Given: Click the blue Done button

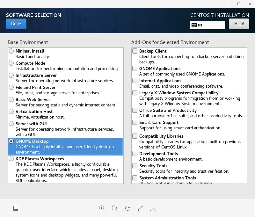Looking at the screenshot, I should [x=16, y=24].
